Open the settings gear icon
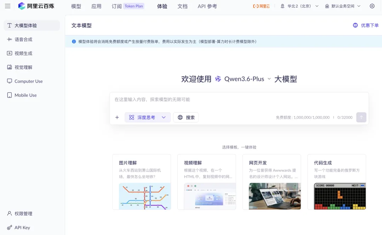382x235 pixels. point(372,6)
